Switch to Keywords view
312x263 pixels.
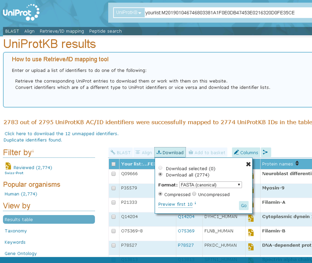pos(15,242)
